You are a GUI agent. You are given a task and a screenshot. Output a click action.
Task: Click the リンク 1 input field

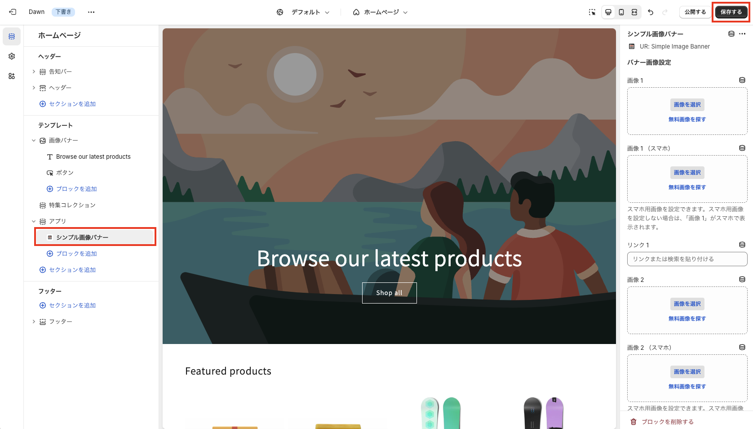click(x=687, y=259)
